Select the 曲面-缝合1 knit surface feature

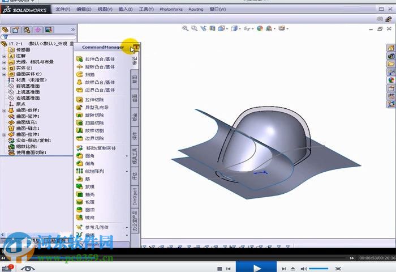pyautogui.click(x=24, y=129)
